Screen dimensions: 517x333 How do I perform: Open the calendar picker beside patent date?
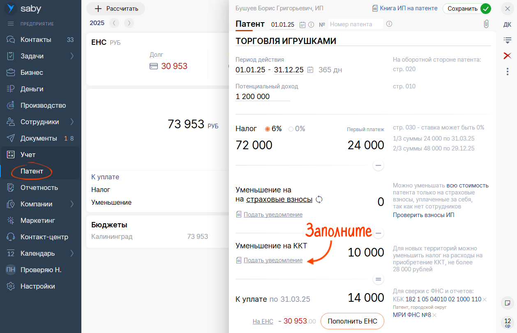point(302,24)
